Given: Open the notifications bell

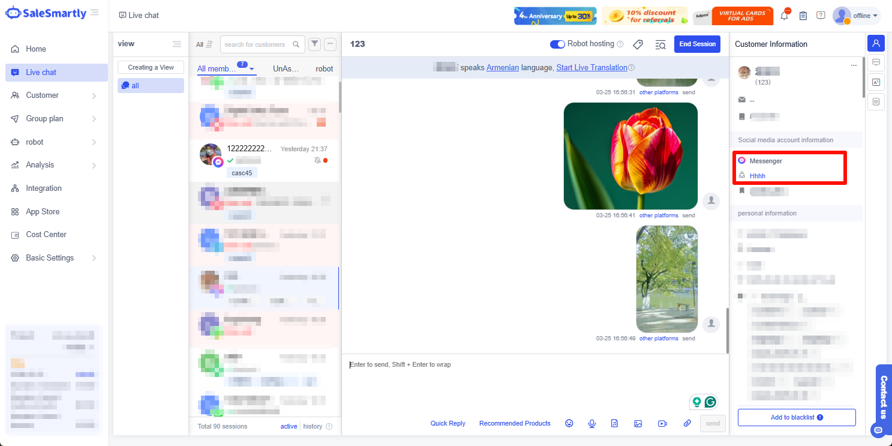Looking at the screenshot, I should [x=785, y=16].
